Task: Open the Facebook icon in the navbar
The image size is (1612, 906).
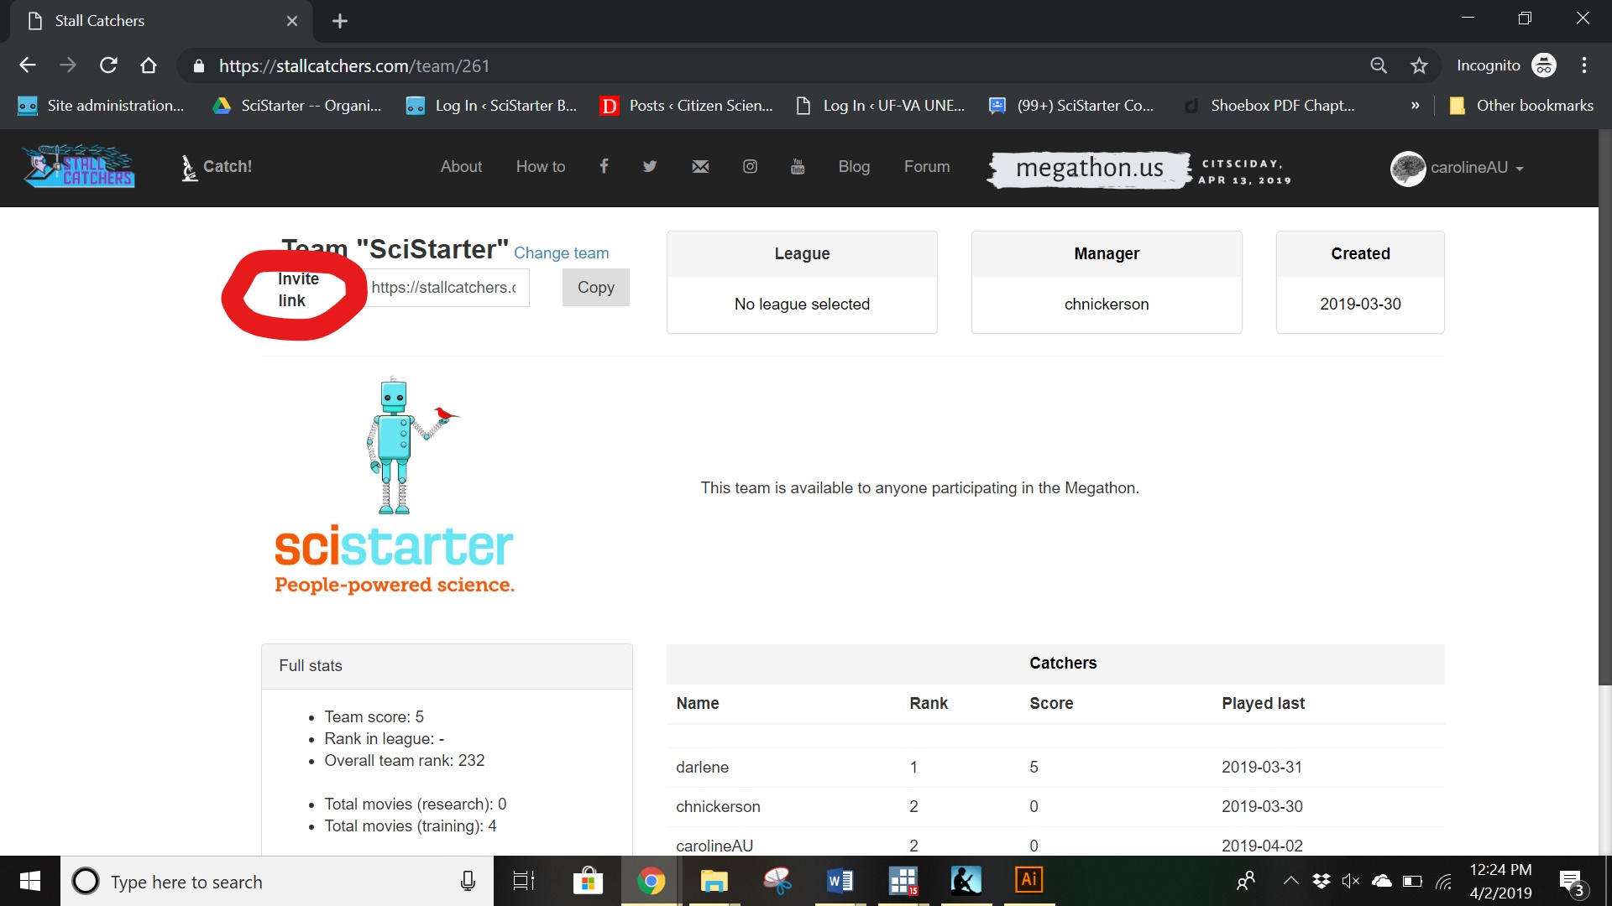Action: [x=604, y=166]
